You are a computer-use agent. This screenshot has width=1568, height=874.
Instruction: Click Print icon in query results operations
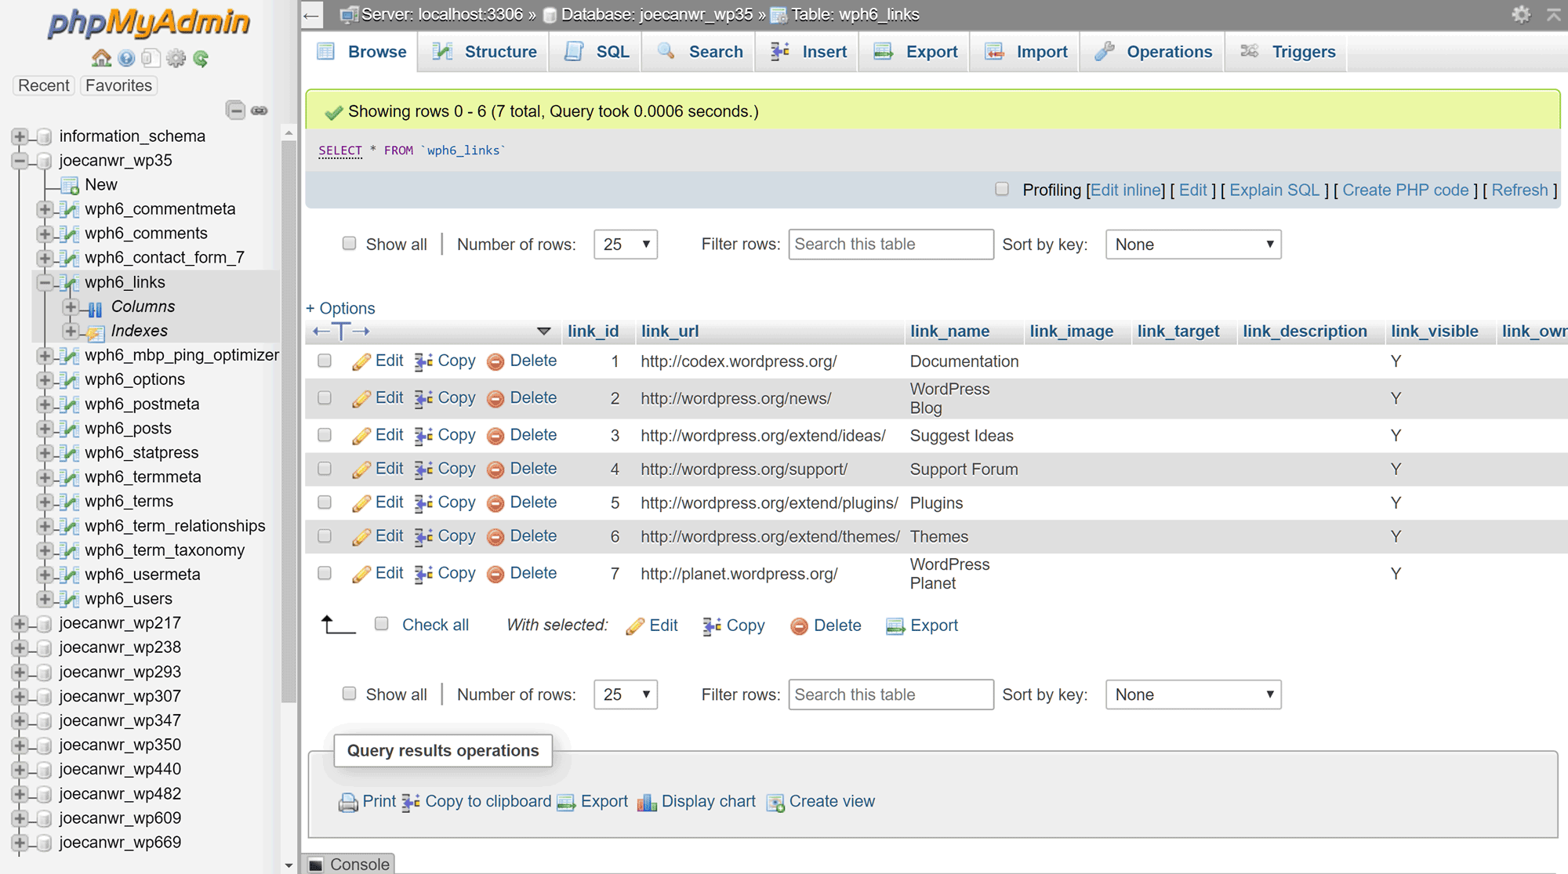[x=347, y=802]
